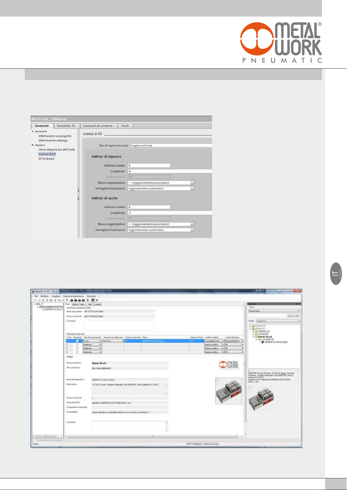Image resolution: width=347 pixels, height=490 pixels.
Task: Select ID hardware tree item
Action: 47,159
